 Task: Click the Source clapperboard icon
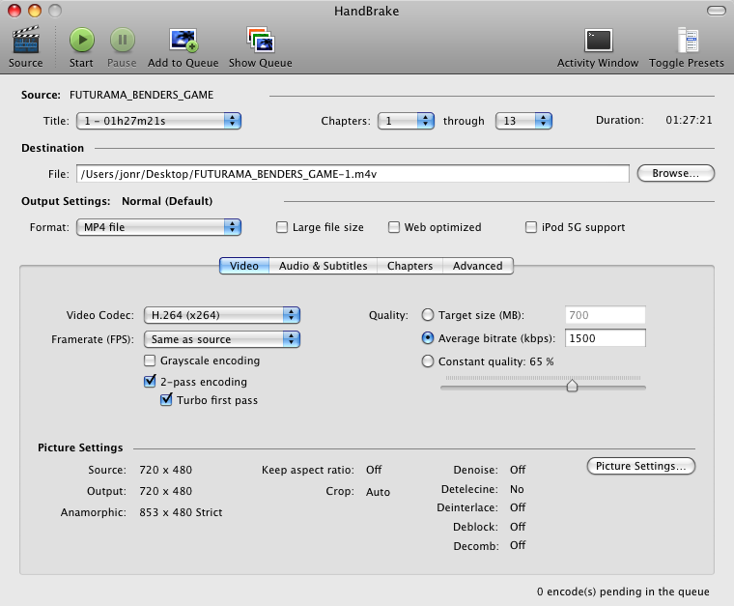tap(25, 41)
